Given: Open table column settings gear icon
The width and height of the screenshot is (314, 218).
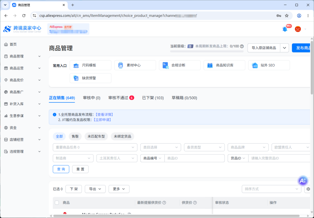Looking at the screenshot, I should pos(308,189).
